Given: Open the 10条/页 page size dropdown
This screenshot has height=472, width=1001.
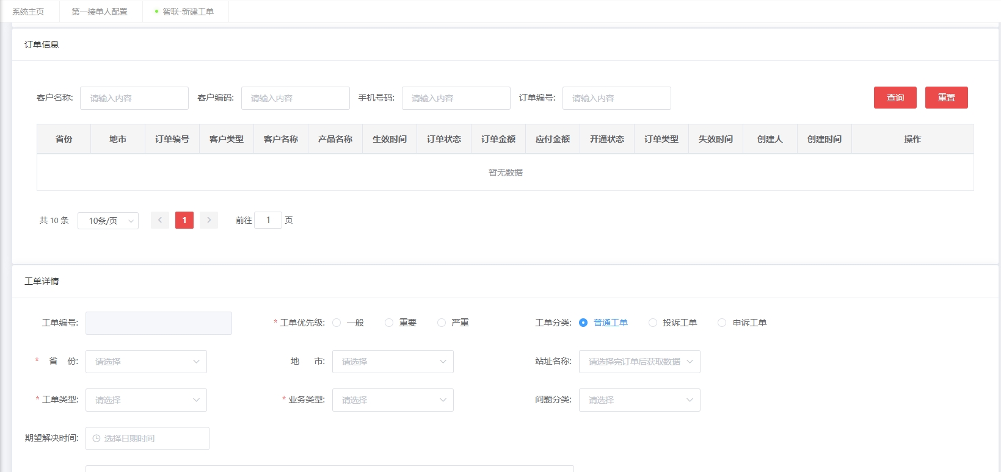Looking at the screenshot, I should pos(108,221).
